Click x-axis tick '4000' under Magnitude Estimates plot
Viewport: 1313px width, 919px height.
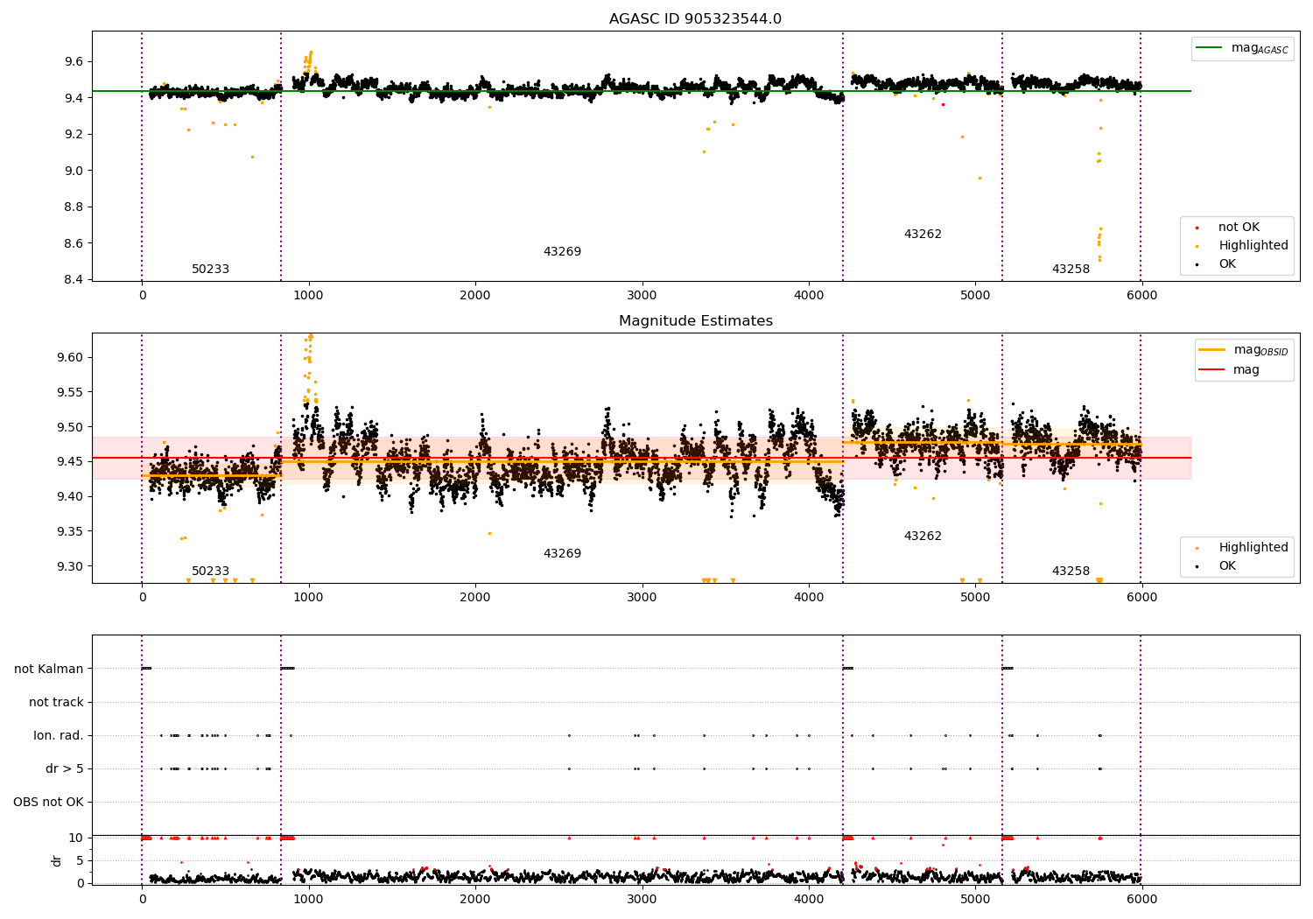(809, 597)
